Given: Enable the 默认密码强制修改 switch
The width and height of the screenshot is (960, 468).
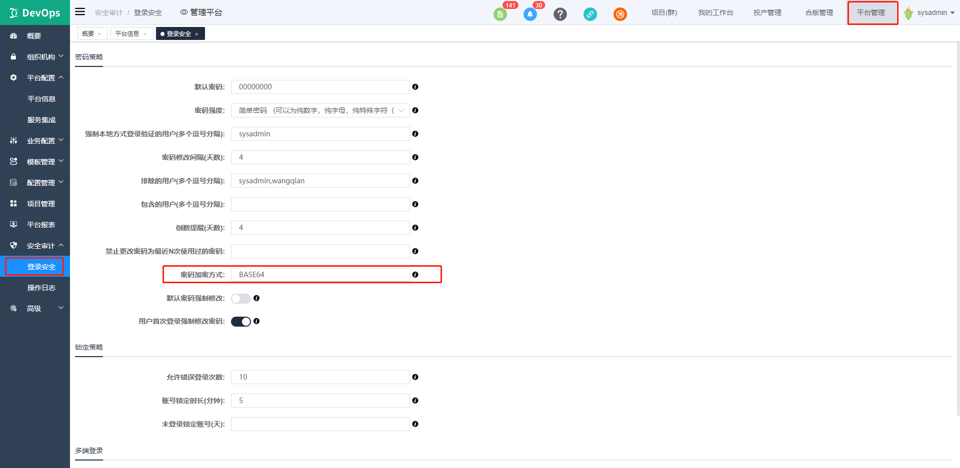Looking at the screenshot, I should 240,298.
